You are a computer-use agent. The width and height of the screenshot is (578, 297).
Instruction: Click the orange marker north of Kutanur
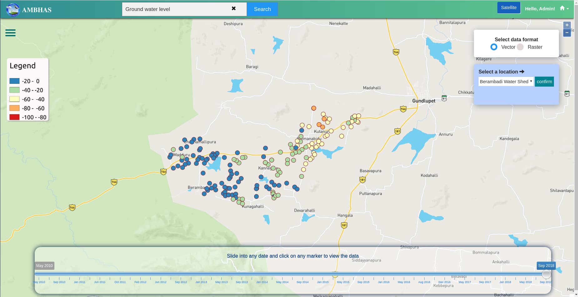(x=314, y=108)
